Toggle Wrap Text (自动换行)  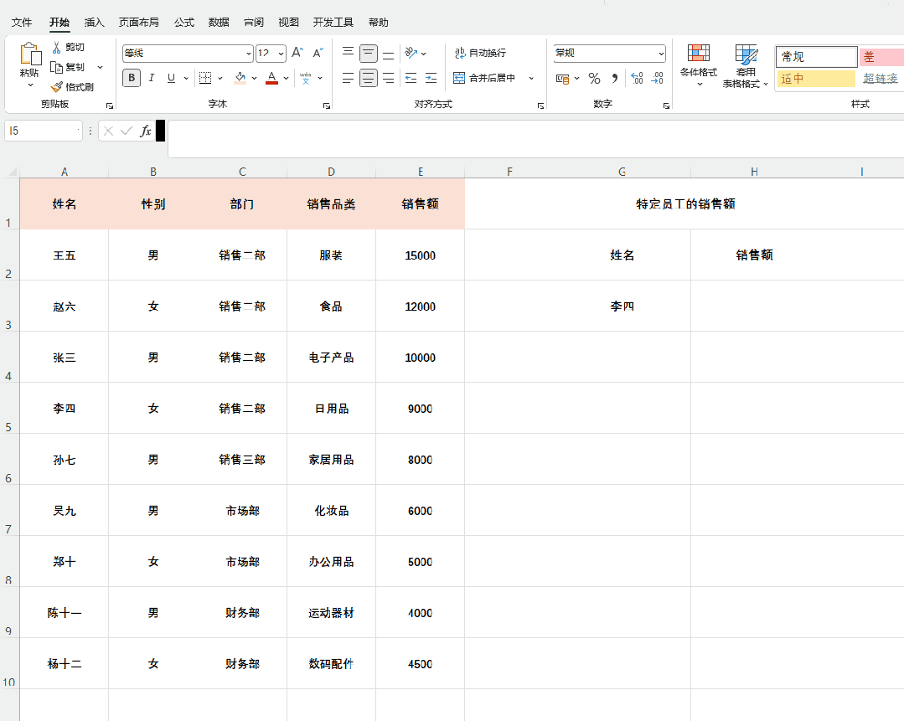pyautogui.click(x=480, y=53)
